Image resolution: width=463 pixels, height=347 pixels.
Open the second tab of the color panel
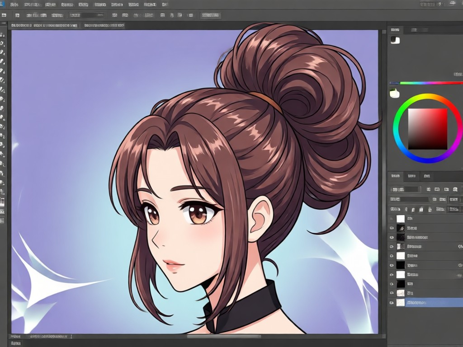(x=414, y=30)
